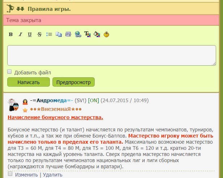Open the Изменить edit link

click(x=26, y=175)
